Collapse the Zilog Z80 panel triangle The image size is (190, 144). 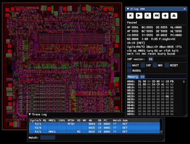click(128, 9)
